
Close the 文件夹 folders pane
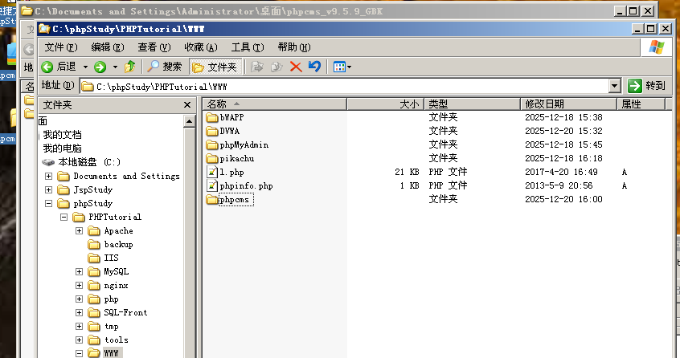[x=187, y=105]
